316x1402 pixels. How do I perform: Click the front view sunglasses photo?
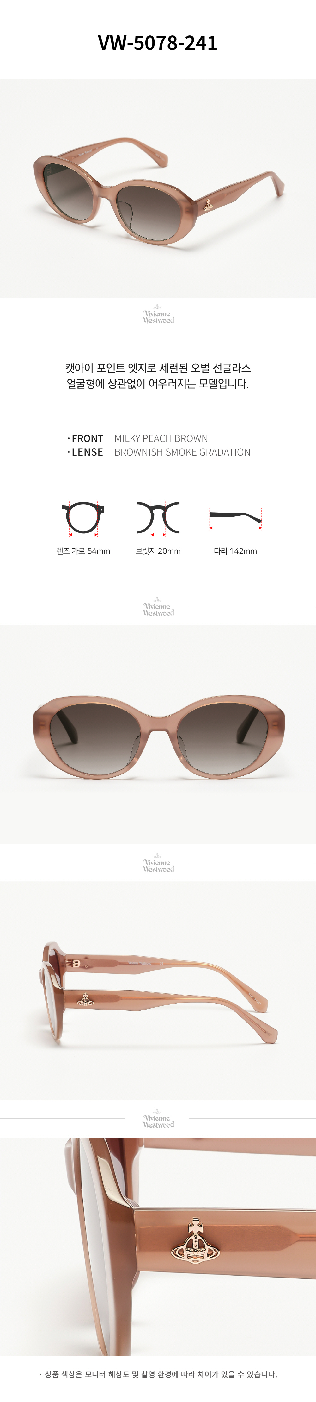point(158,734)
